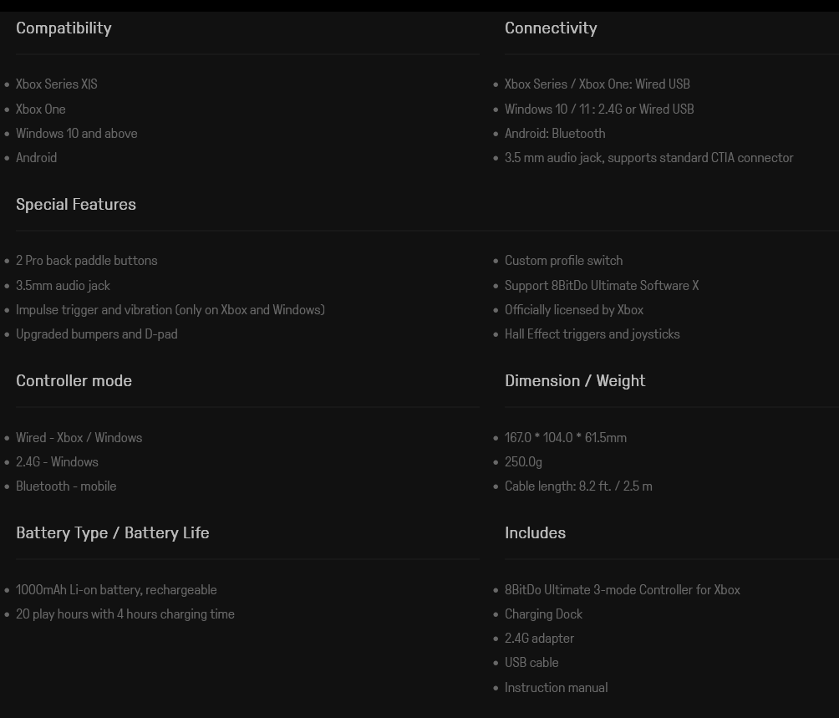Click the Instruction manual list item

(556, 687)
